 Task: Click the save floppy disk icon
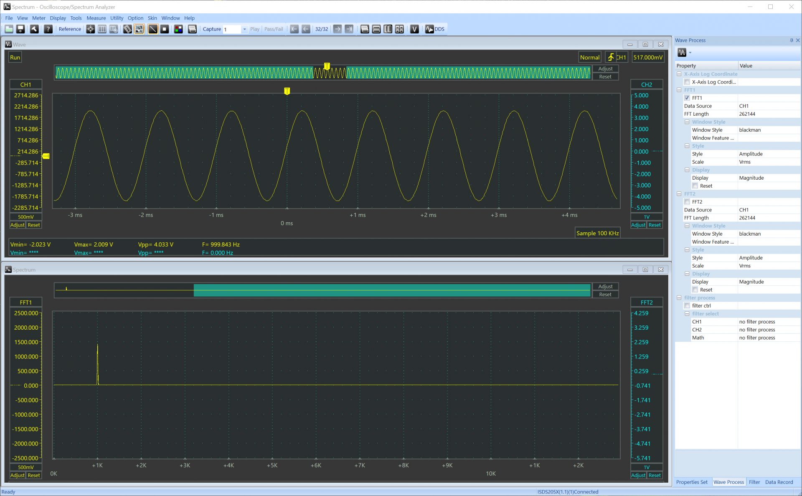20,29
